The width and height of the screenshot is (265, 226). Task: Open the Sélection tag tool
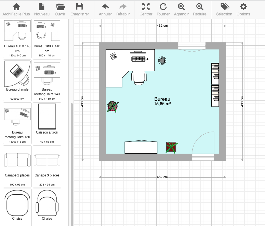coord(224,7)
